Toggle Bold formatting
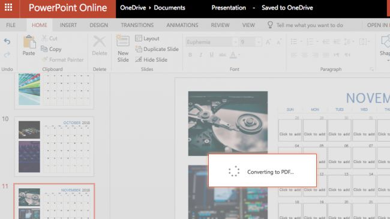The height and width of the screenshot is (219, 390). (x=190, y=55)
